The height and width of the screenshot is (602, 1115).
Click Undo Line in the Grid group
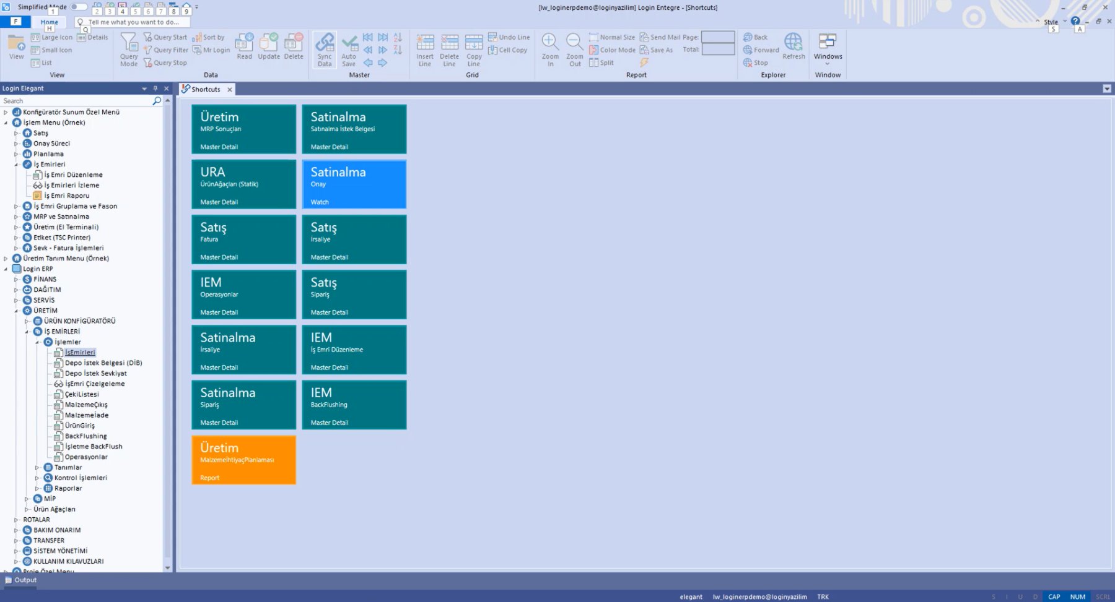point(509,37)
